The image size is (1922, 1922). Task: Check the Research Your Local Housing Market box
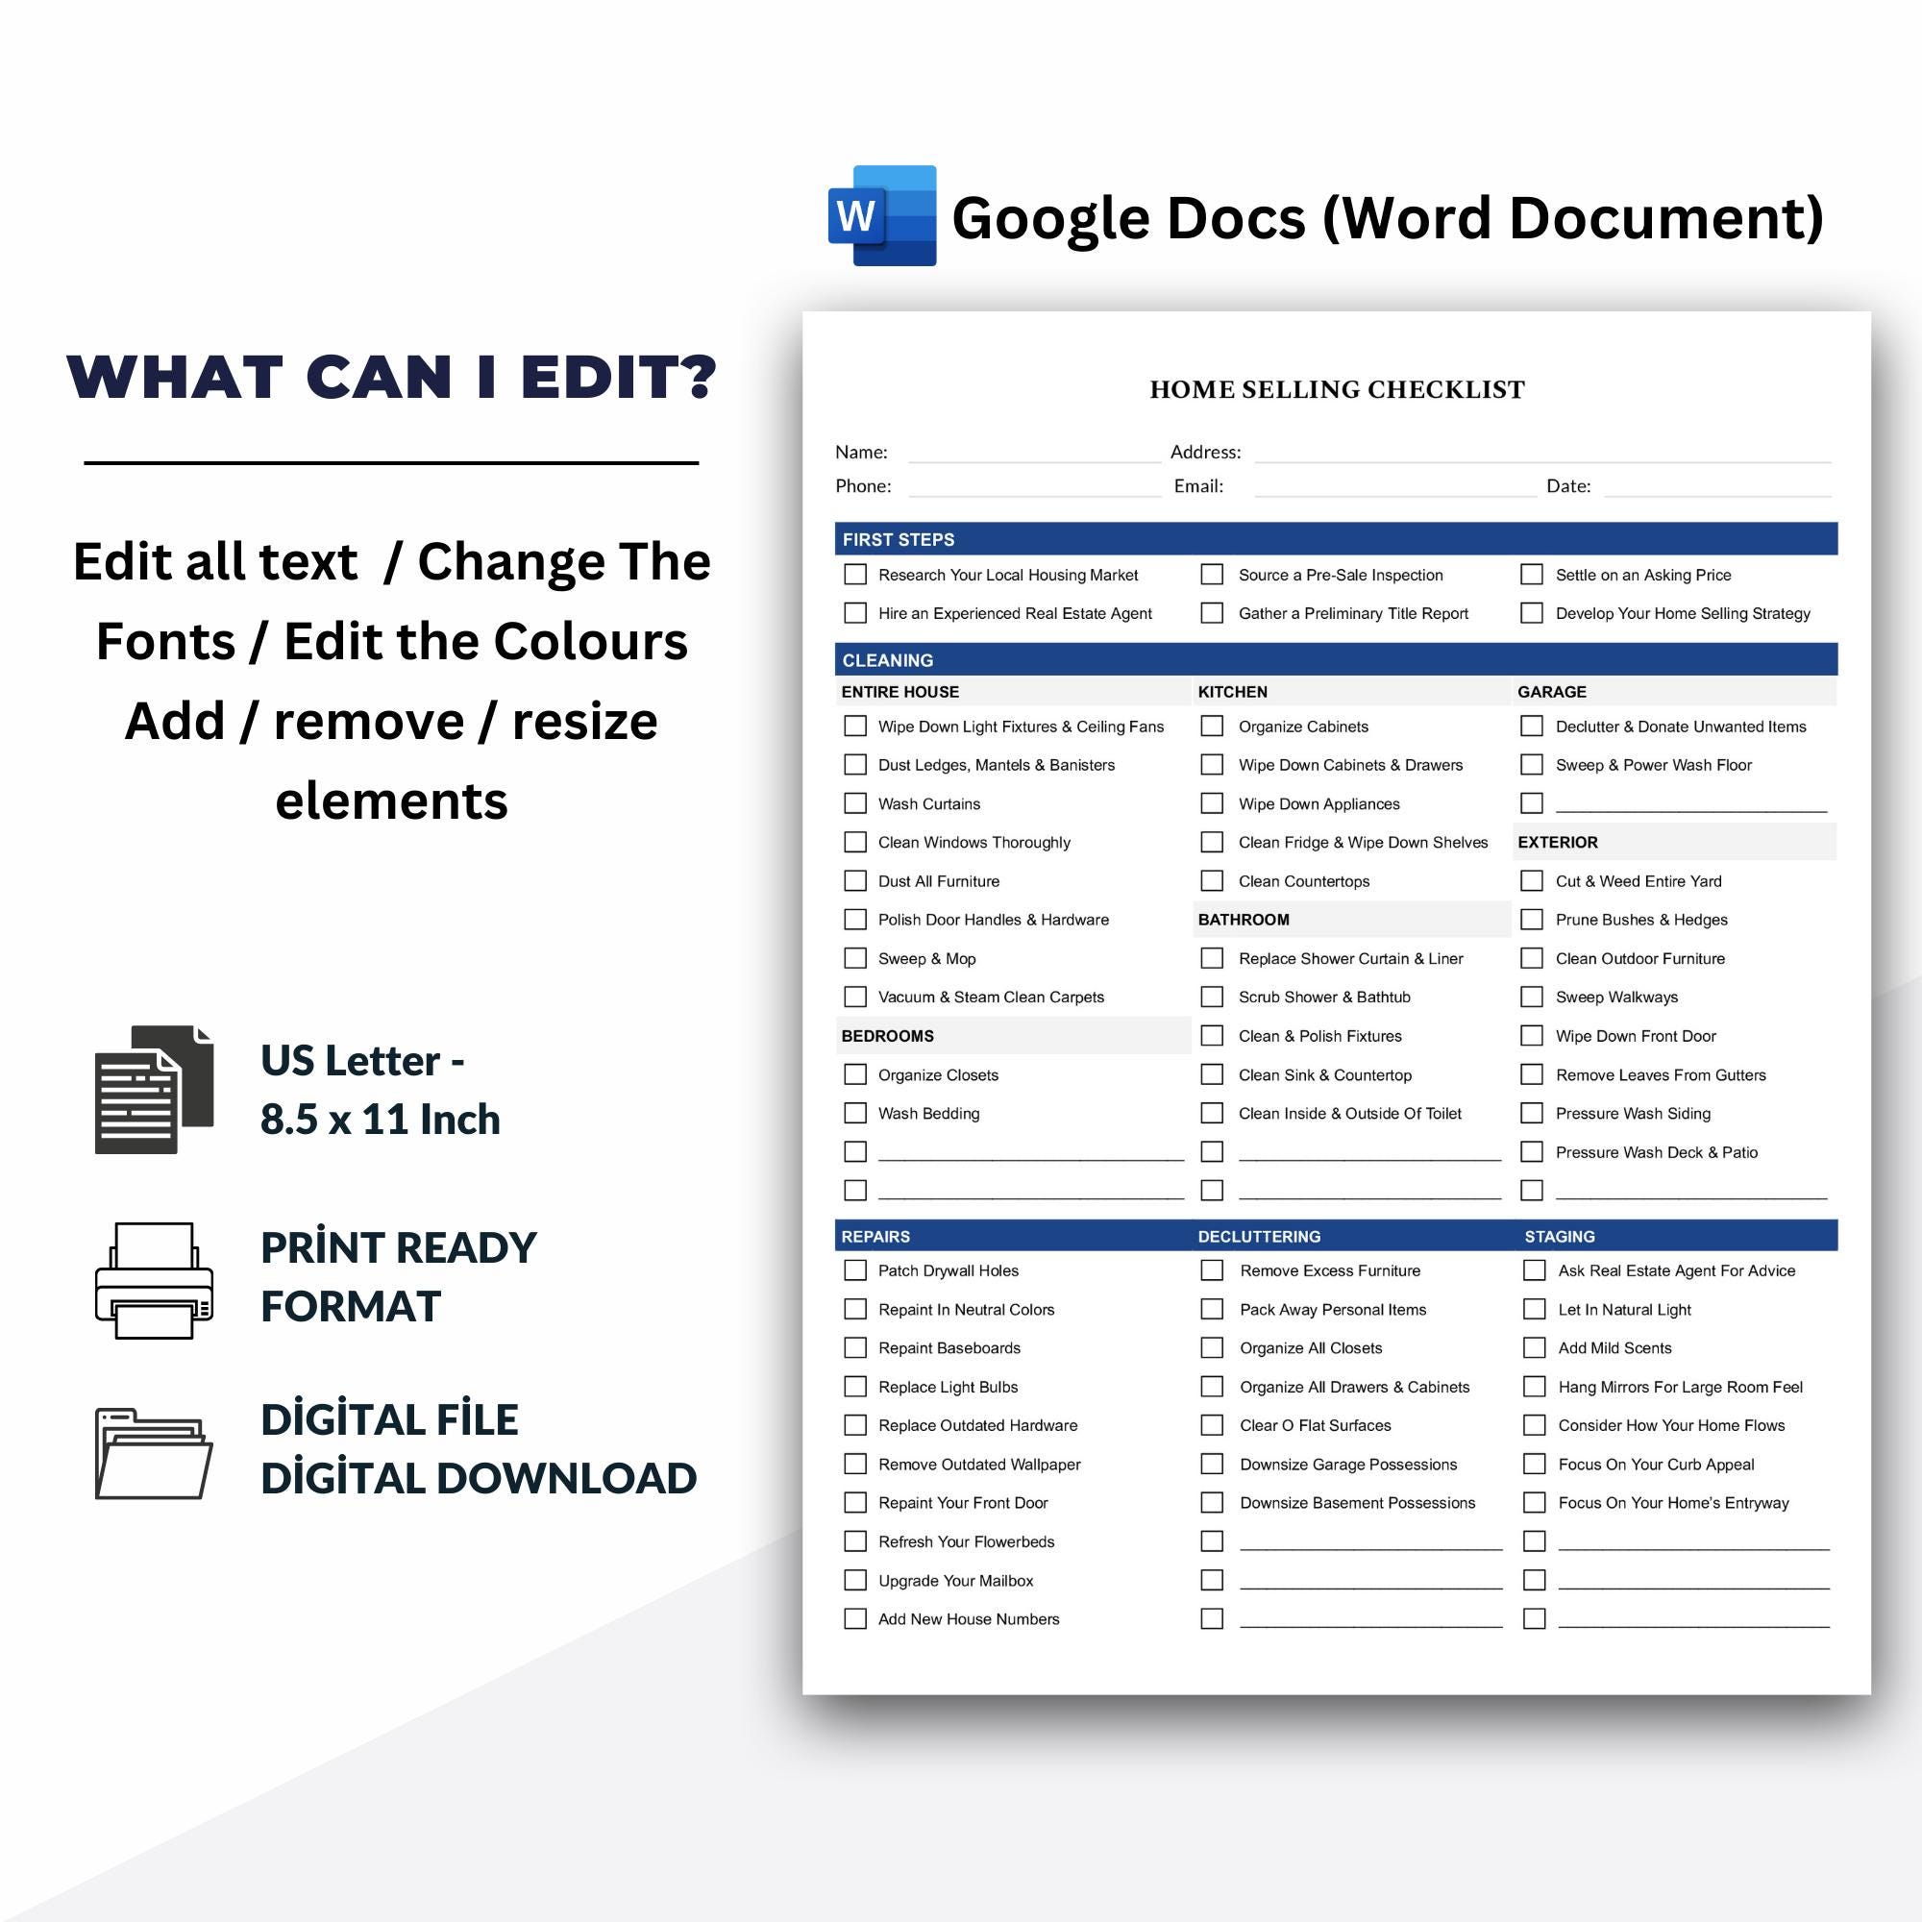(x=855, y=574)
